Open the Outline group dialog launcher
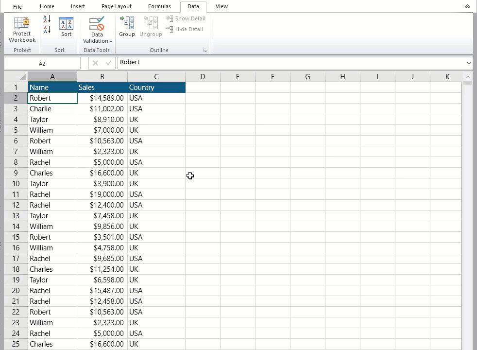Viewport: 477px width, 350px height. pos(204,51)
